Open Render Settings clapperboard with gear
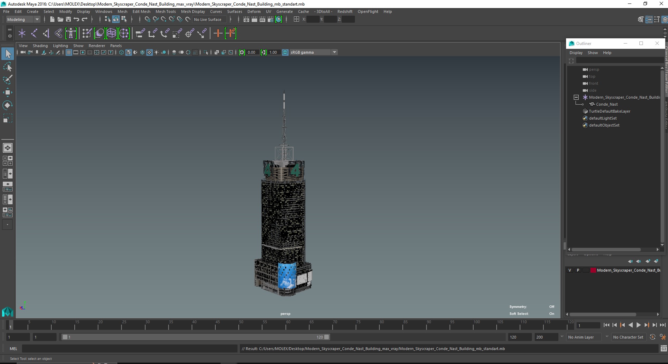 pos(270,20)
